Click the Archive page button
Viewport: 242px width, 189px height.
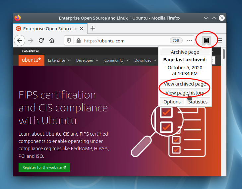[185, 52]
